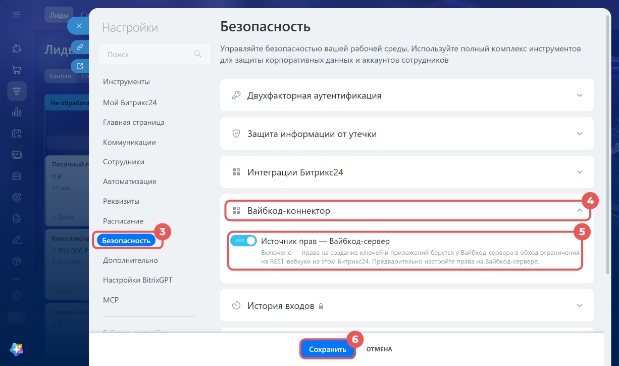Image resolution: width=619 pixels, height=366 pixels.
Task: Switch to Лиды tab in background
Action: tap(59, 15)
